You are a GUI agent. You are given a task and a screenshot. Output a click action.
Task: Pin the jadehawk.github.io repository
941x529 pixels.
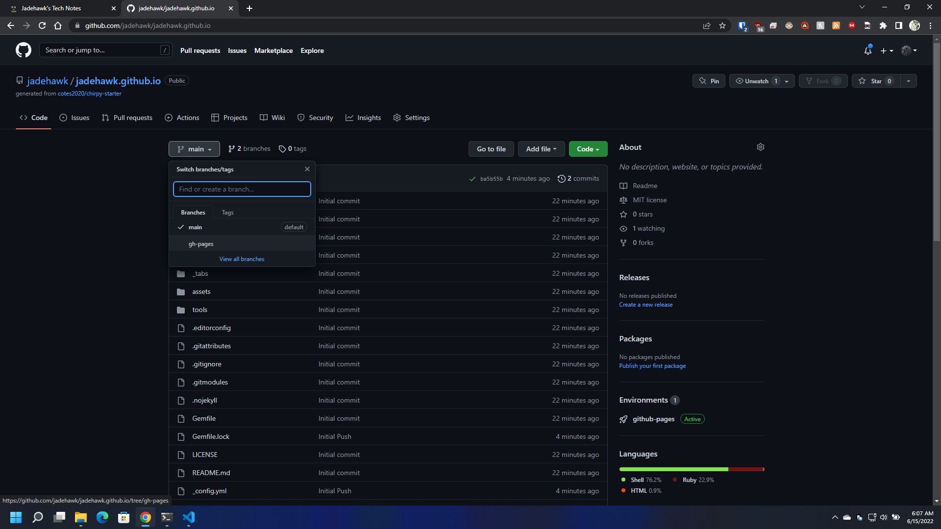pos(709,81)
